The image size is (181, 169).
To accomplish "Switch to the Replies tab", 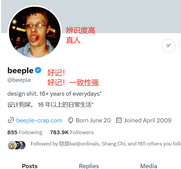I will (89, 166).
